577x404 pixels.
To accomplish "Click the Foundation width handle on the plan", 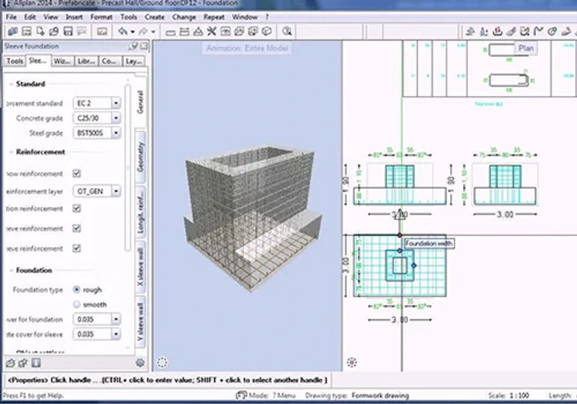I will [x=400, y=235].
